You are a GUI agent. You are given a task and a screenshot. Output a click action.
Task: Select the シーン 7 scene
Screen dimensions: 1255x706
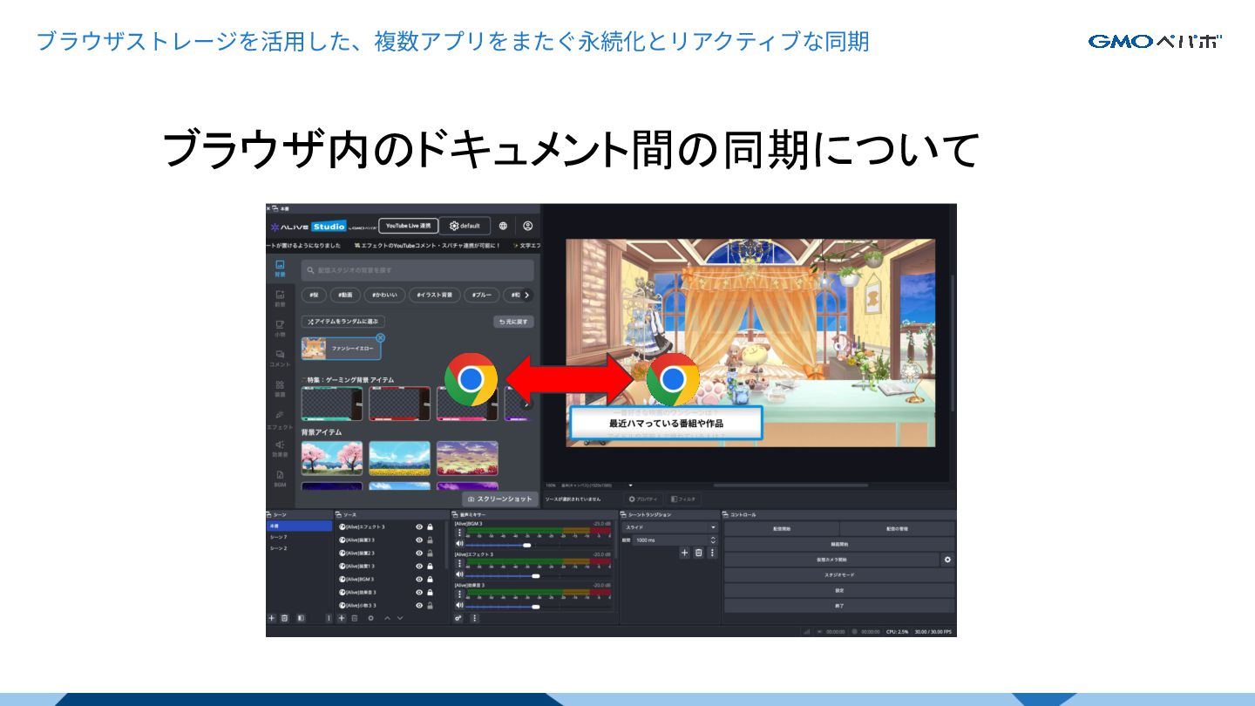click(x=300, y=537)
